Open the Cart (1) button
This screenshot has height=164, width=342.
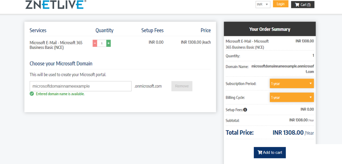coord(303,5)
